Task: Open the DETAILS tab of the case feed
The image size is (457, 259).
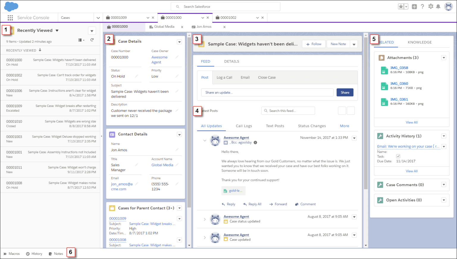Action: click(231, 61)
